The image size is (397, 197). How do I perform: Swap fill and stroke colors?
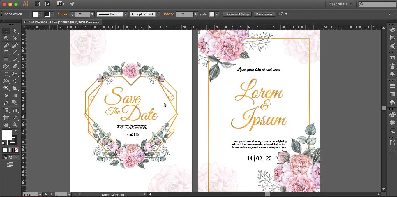coord(16,131)
